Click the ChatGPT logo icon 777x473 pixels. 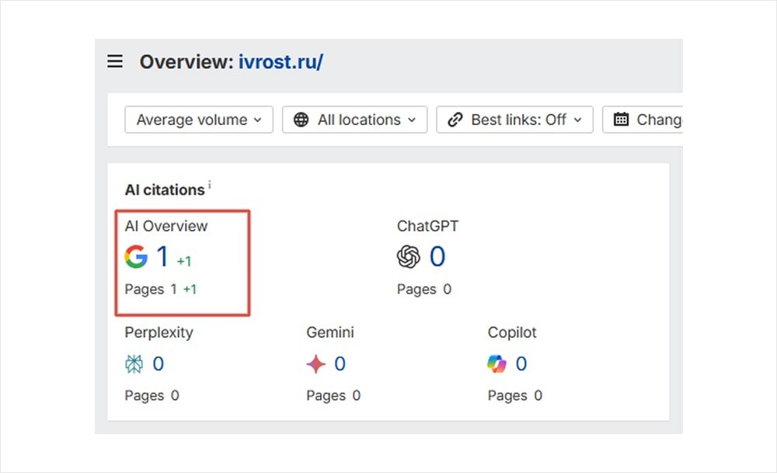click(x=407, y=256)
